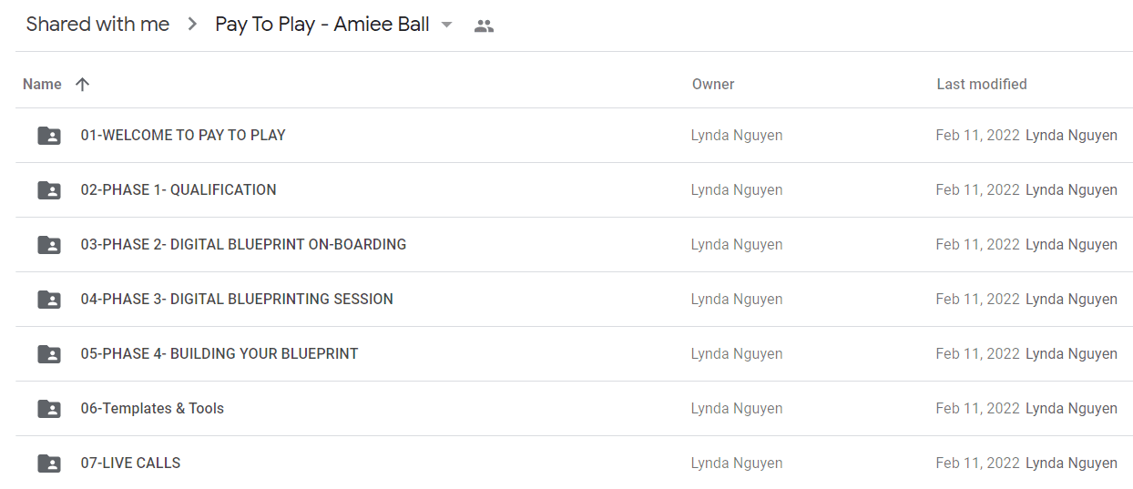Screen dimensions: 1133x489
Task: Click the shared folder icon for 01-WELCOME TO PAY TO PLAY
Action: click(49, 136)
